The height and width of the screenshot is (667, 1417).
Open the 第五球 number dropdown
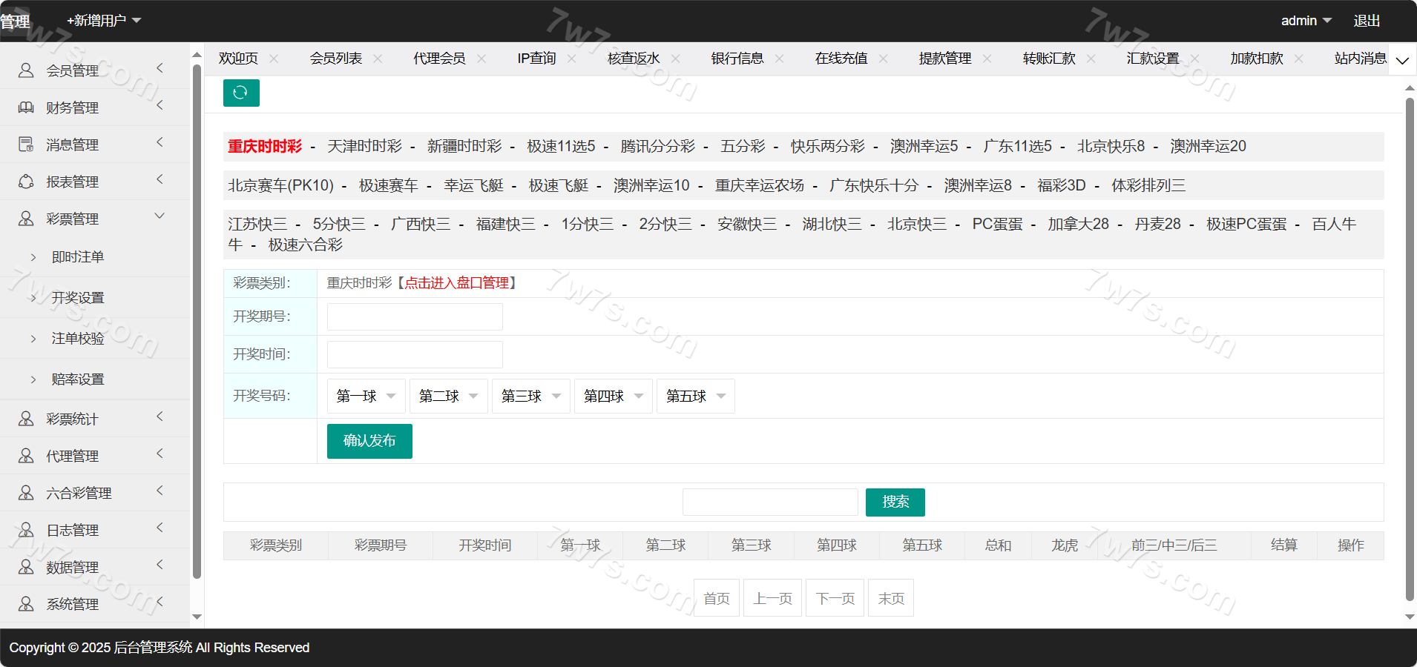(695, 396)
